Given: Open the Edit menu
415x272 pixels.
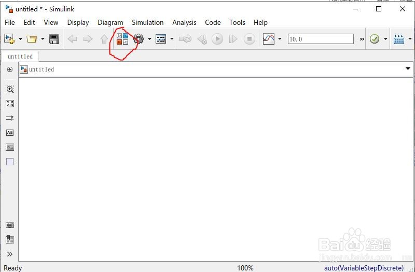Looking at the screenshot, I should pyautogui.click(x=29, y=22).
